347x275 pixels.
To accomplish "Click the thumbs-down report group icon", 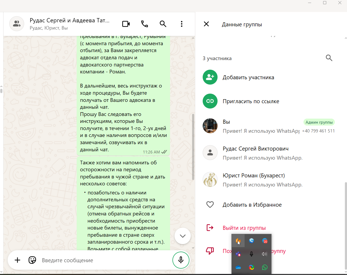I will click(210, 251).
